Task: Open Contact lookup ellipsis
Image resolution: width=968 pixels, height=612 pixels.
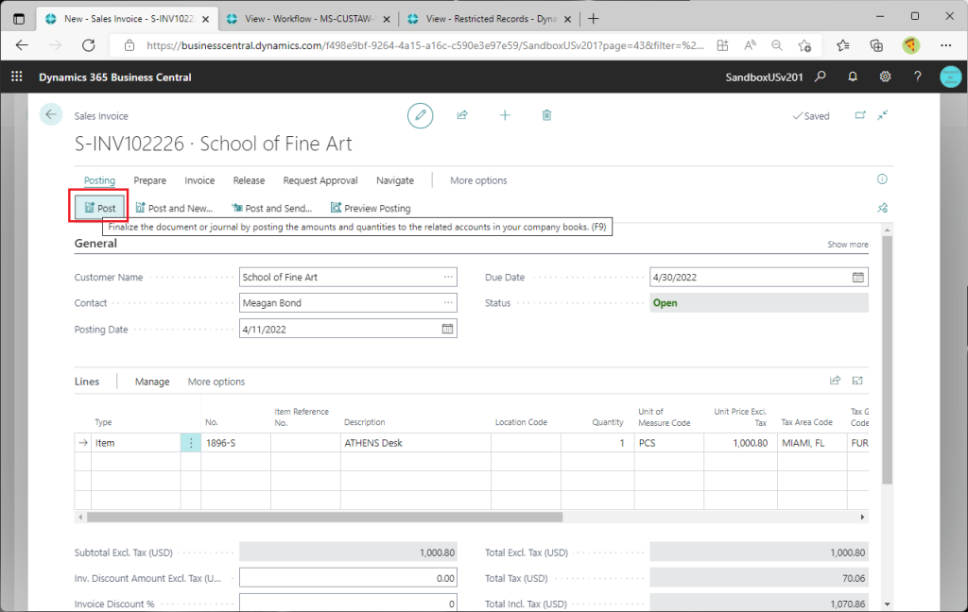Action: click(x=448, y=303)
